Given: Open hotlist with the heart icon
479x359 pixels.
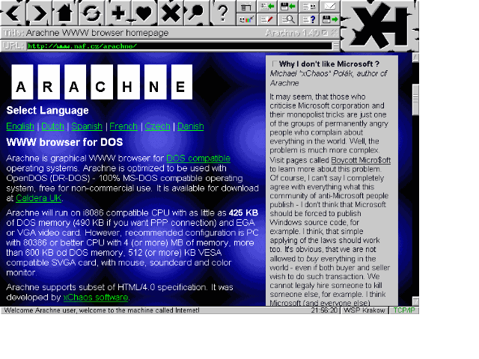Looking at the screenshot, I should [x=144, y=13].
